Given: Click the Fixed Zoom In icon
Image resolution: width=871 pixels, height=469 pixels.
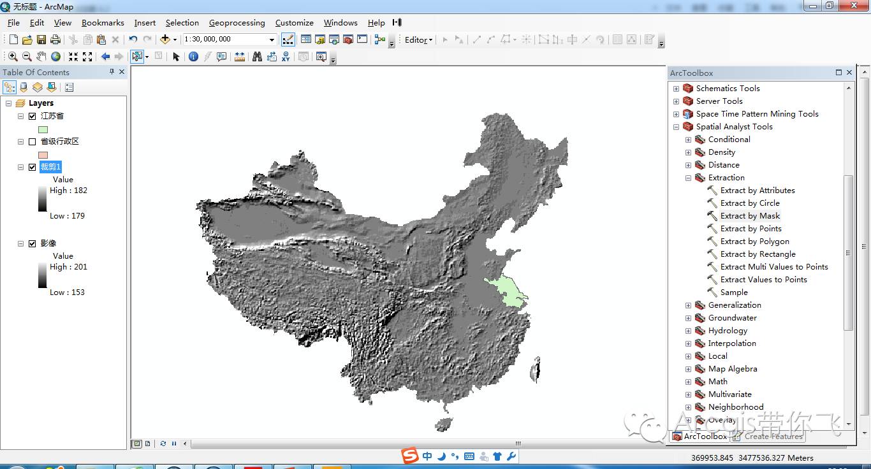Looking at the screenshot, I should 73,57.
